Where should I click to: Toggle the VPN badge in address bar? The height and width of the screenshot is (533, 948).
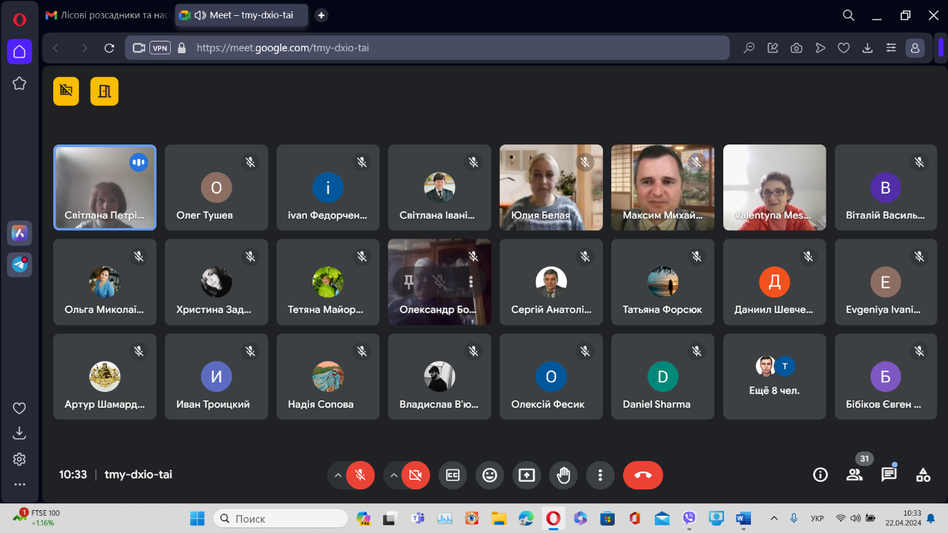[160, 48]
